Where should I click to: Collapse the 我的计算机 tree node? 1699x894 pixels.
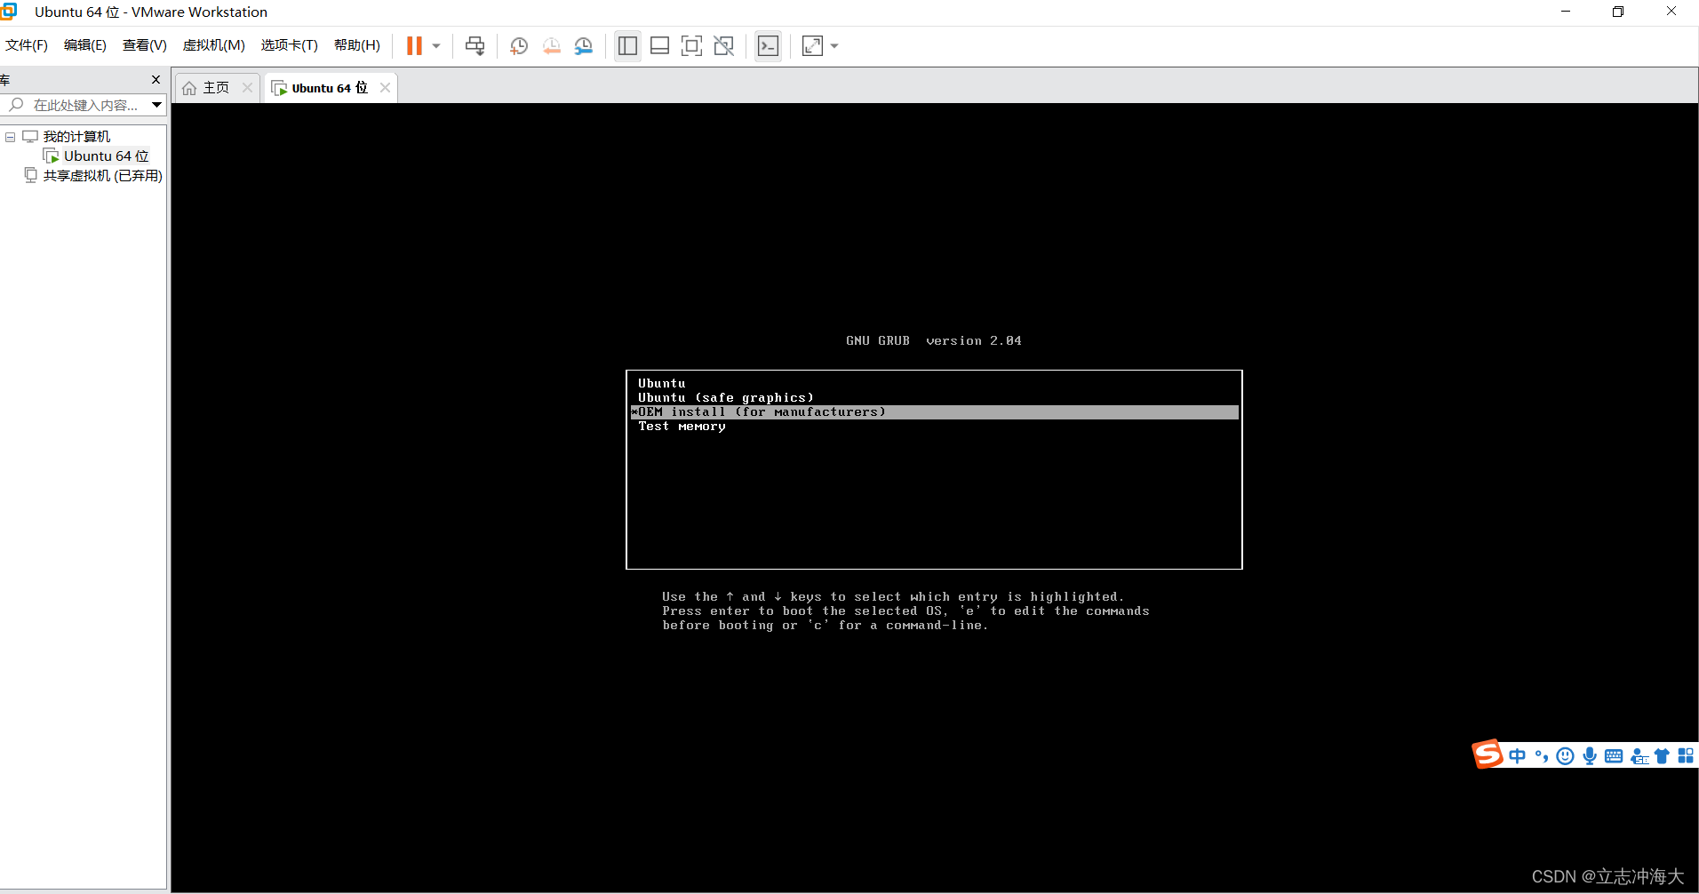pyautogui.click(x=11, y=137)
